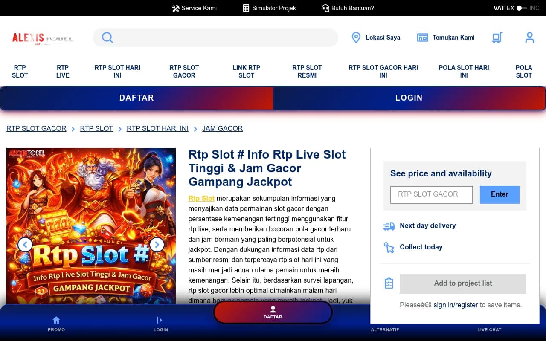Image resolution: width=546 pixels, height=341 pixels.
Task: Click the blue Enter button
Action: (500, 194)
